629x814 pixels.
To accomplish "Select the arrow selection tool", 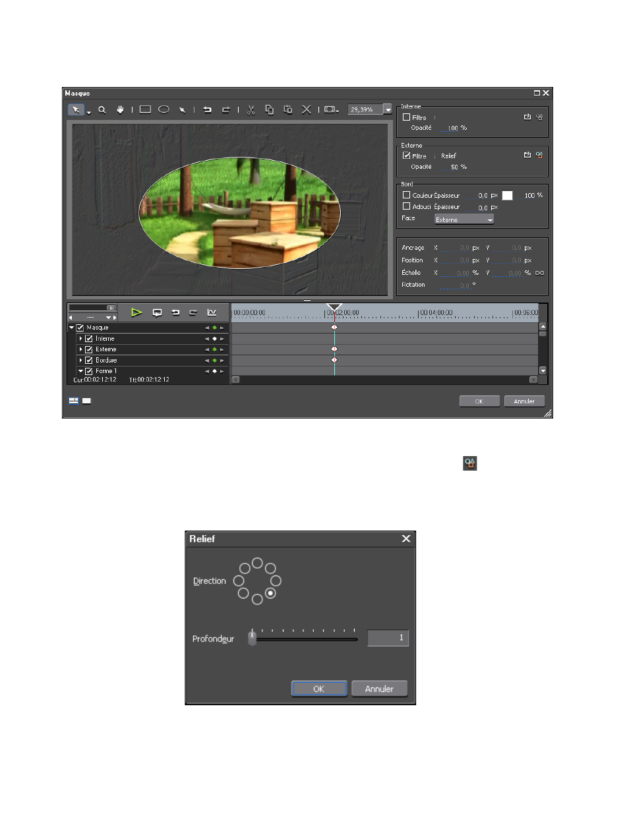I will click(x=76, y=110).
